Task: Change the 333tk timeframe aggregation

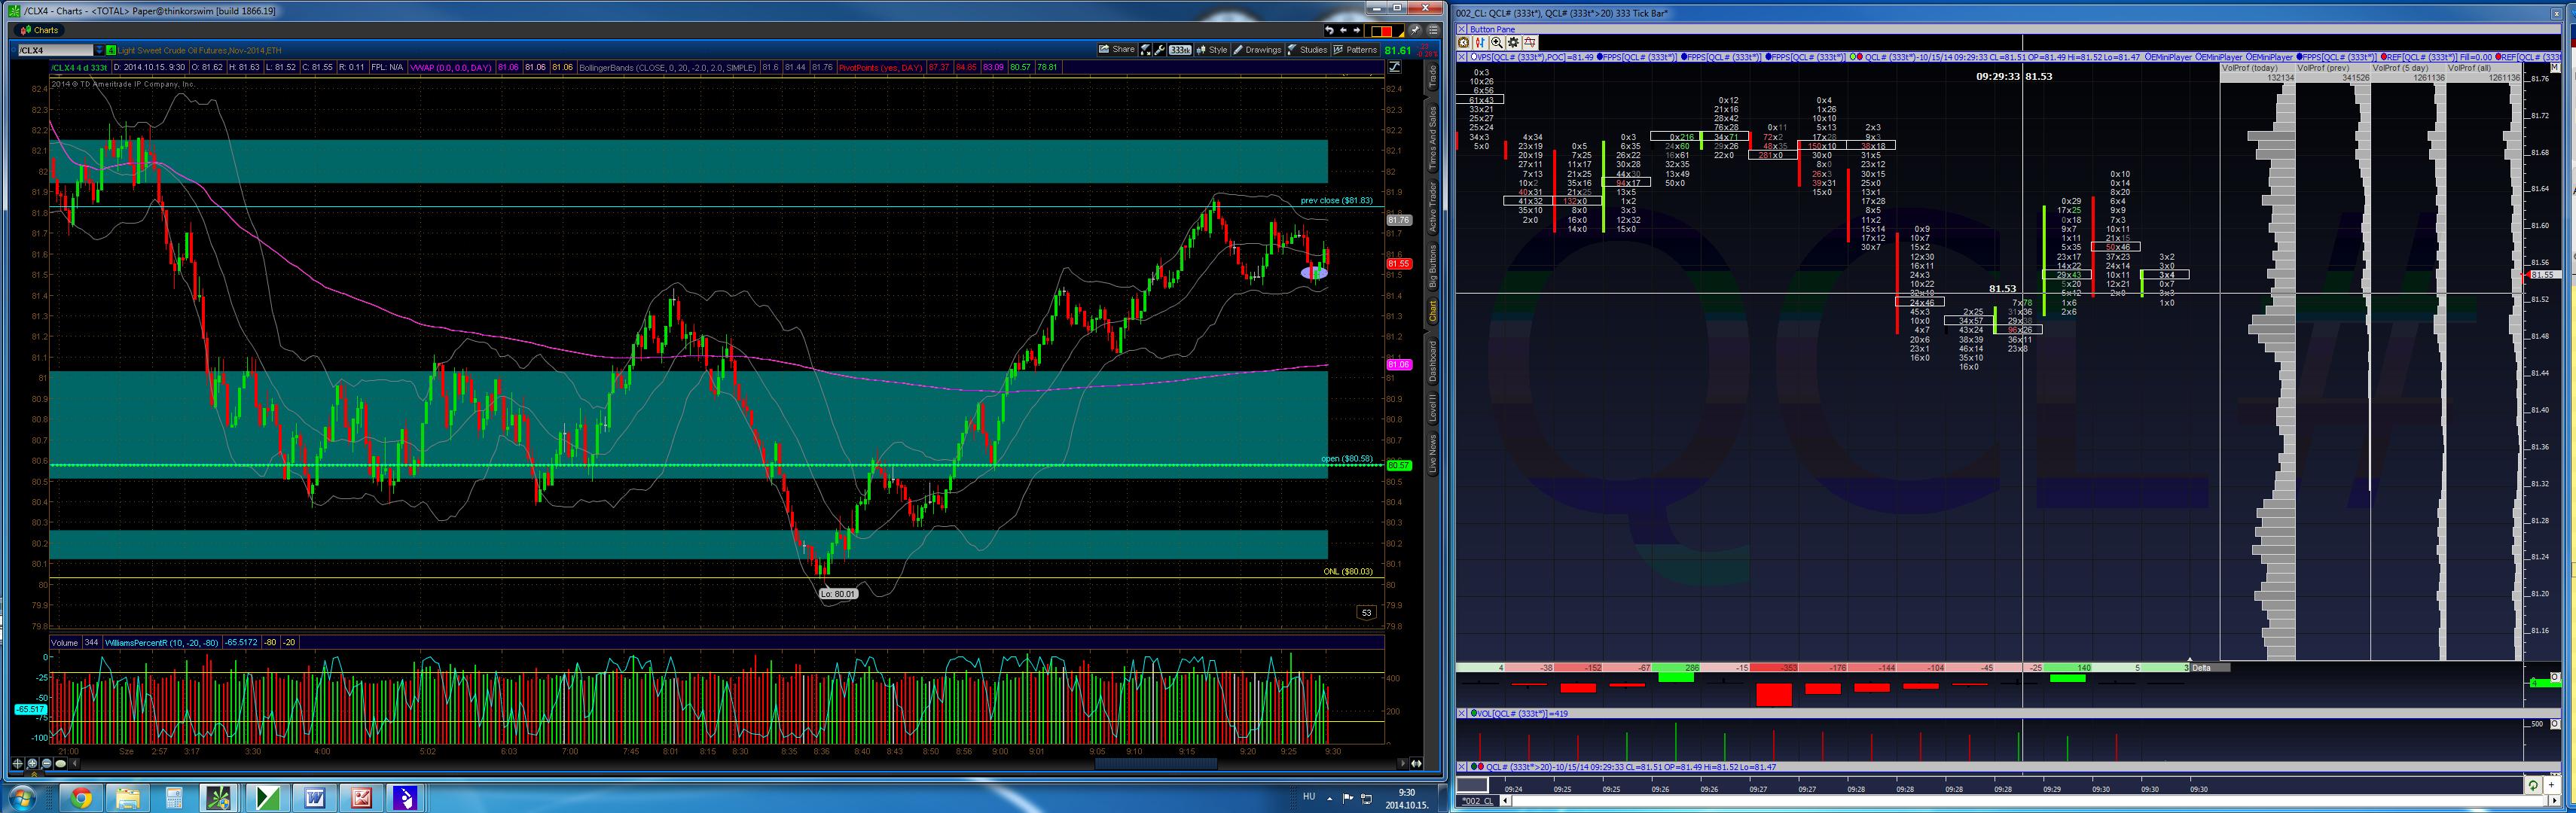Action: [1180, 50]
